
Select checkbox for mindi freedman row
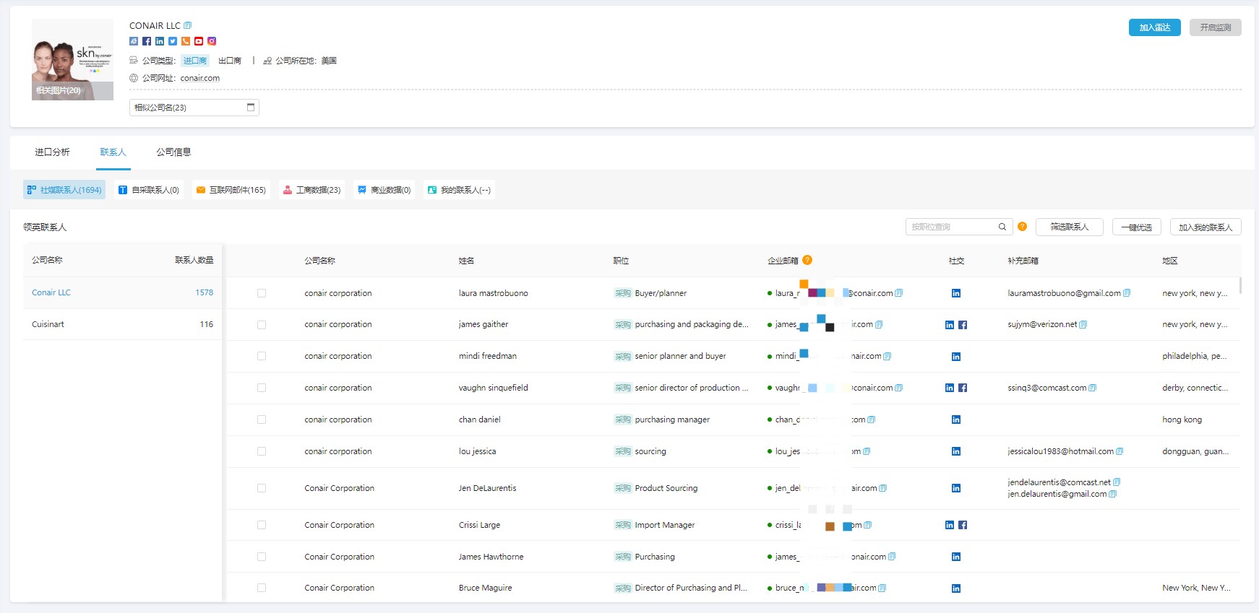tap(262, 356)
